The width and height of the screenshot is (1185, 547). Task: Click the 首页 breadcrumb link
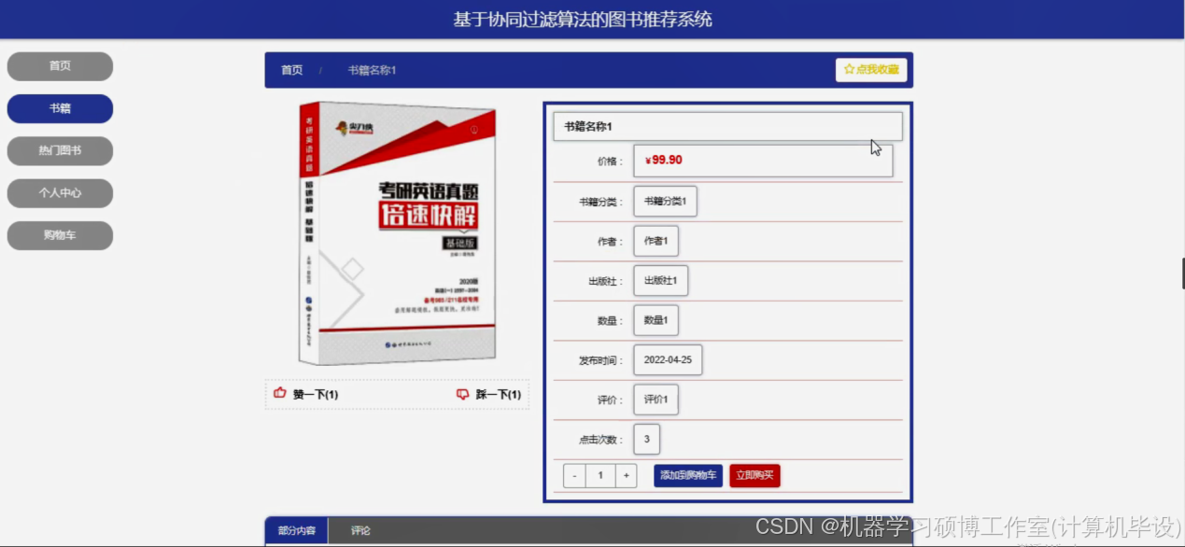pyautogui.click(x=292, y=70)
